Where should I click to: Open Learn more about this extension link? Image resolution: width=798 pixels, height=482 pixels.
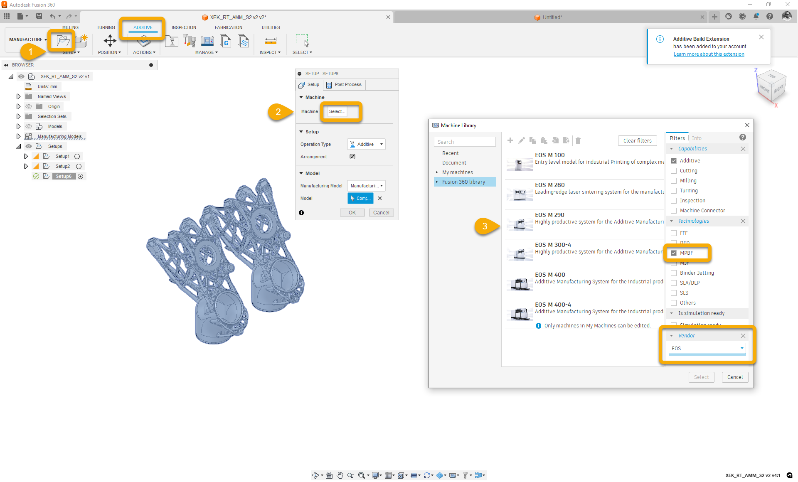point(709,54)
